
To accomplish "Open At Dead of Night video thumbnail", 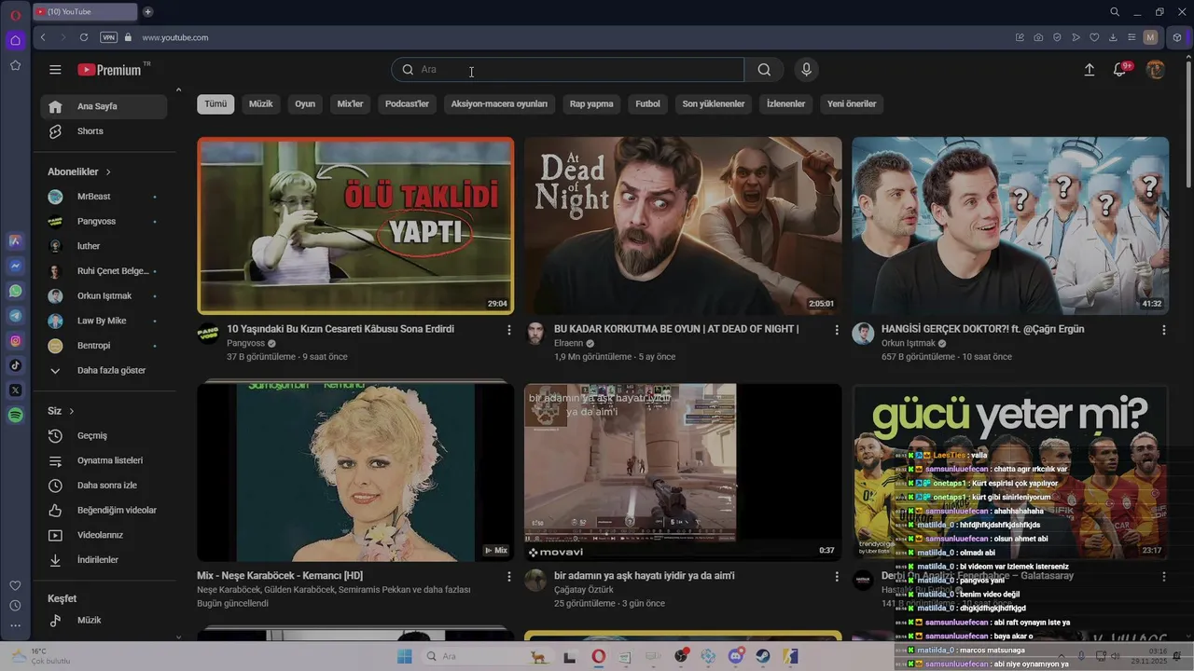I will (x=683, y=226).
